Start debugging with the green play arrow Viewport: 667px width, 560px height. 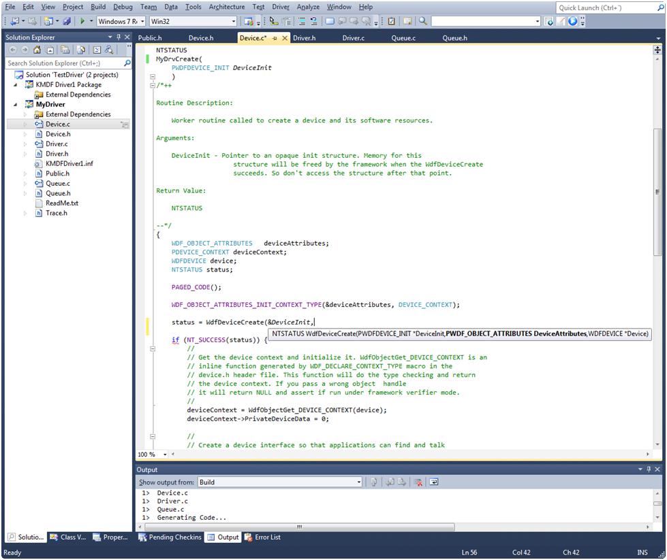[x=82, y=22]
